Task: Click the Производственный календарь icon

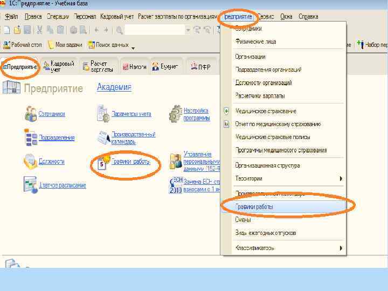Action: pos(103,138)
